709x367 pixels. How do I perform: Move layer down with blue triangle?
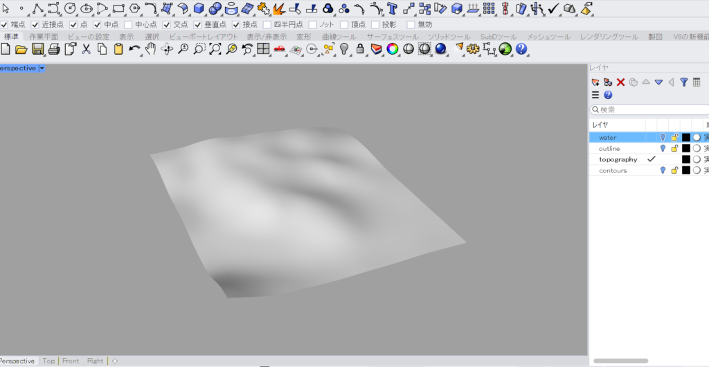pyautogui.click(x=658, y=82)
